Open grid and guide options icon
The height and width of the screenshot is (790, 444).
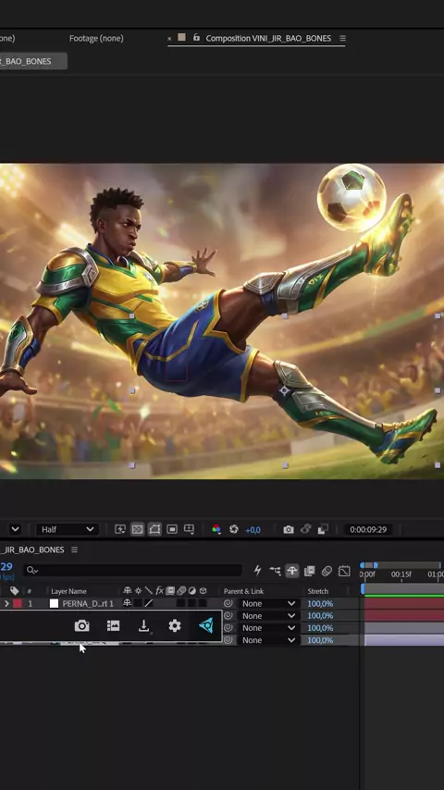tap(189, 529)
